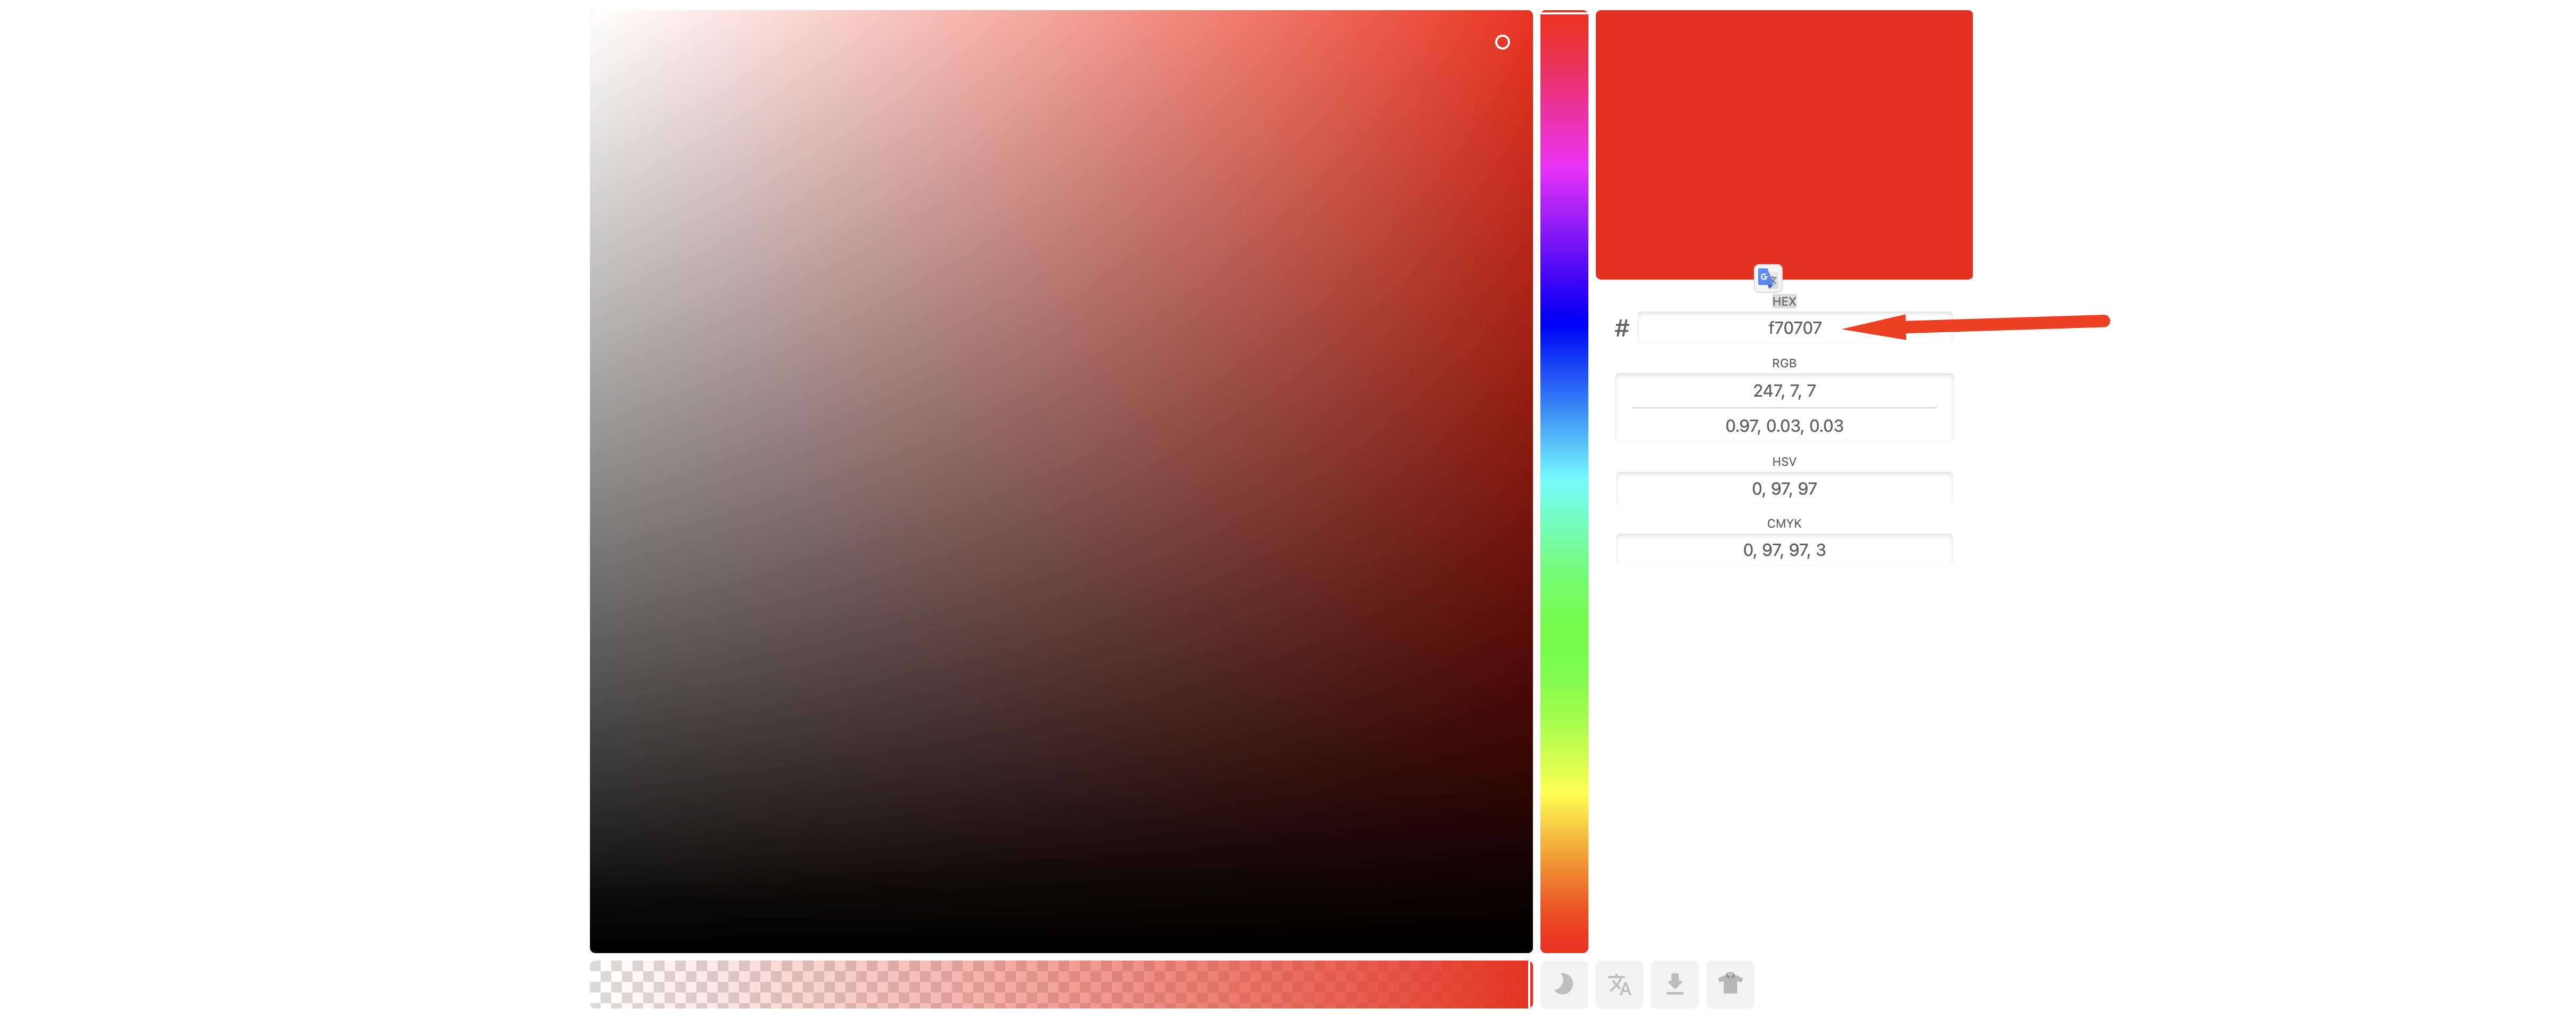Click the download arrow icon
The height and width of the screenshot is (1017, 2576).
tap(1674, 984)
